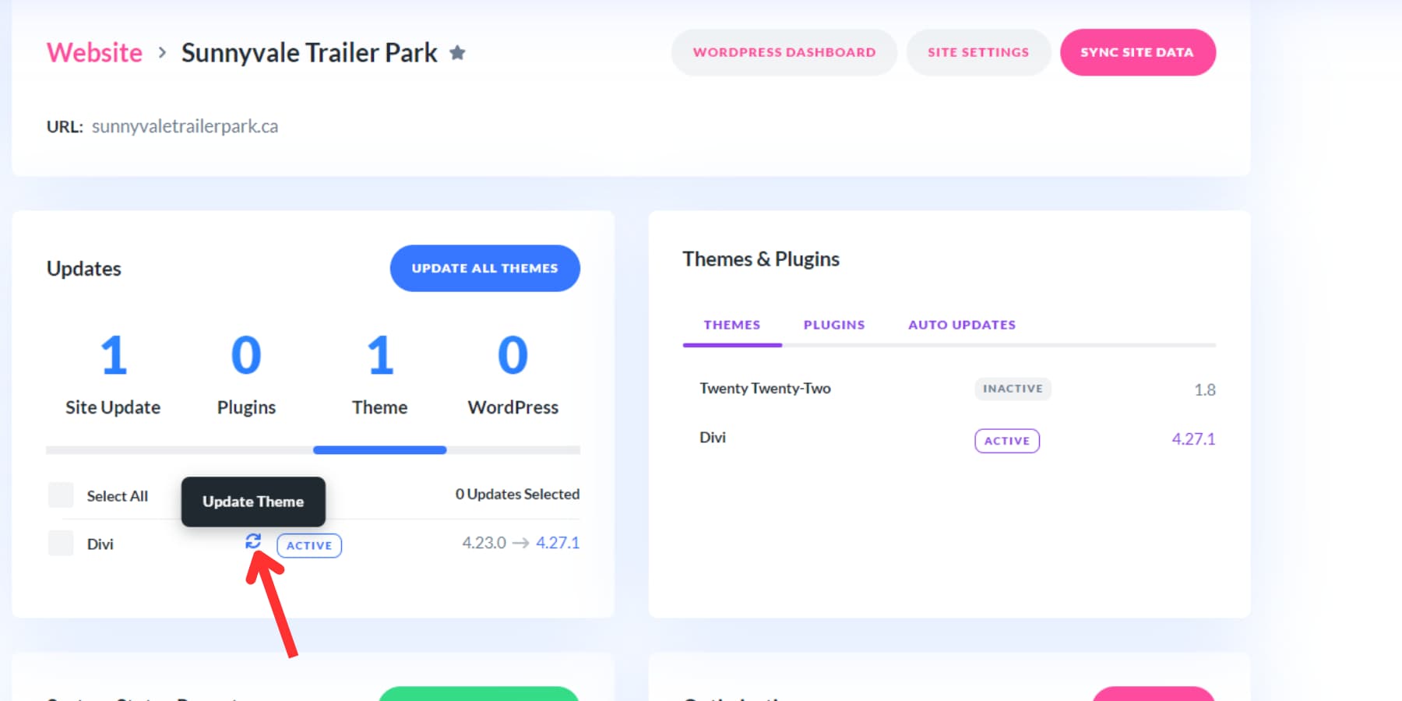Click the ACTIVE badge for Divi in Themes list
The width and height of the screenshot is (1402, 701).
(x=1007, y=440)
